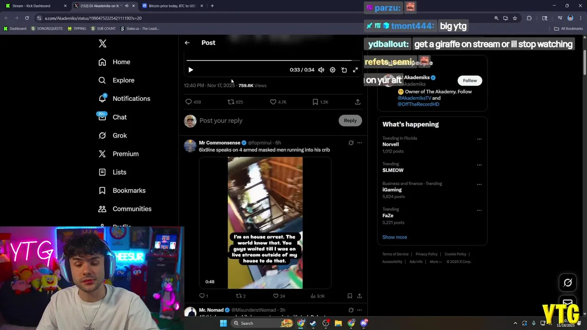The height and width of the screenshot is (330, 587).
Task: Repost the main post with 625 reposts
Action: [x=235, y=102]
